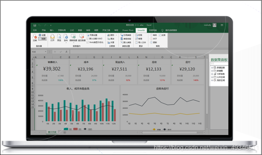Click the add new sheet plus button
The width and height of the screenshot is (262, 155).
65,132
